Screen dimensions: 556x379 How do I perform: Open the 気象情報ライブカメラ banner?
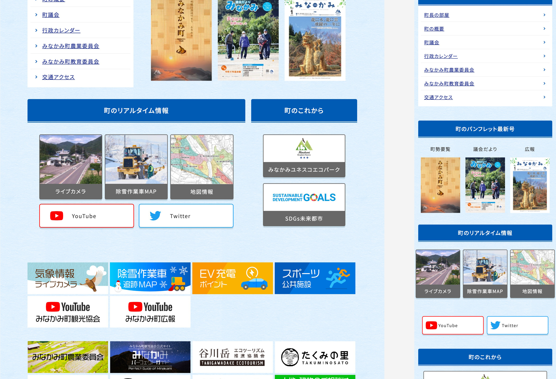pyautogui.click(x=68, y=278)
